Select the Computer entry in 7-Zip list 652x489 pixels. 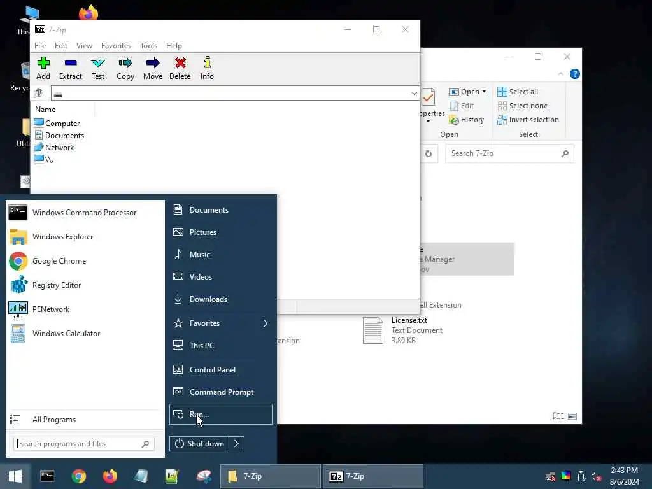57,124
